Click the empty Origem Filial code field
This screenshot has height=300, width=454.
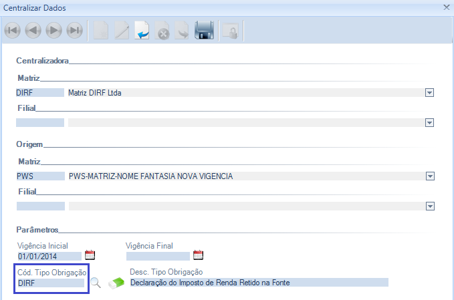[41, 206]
